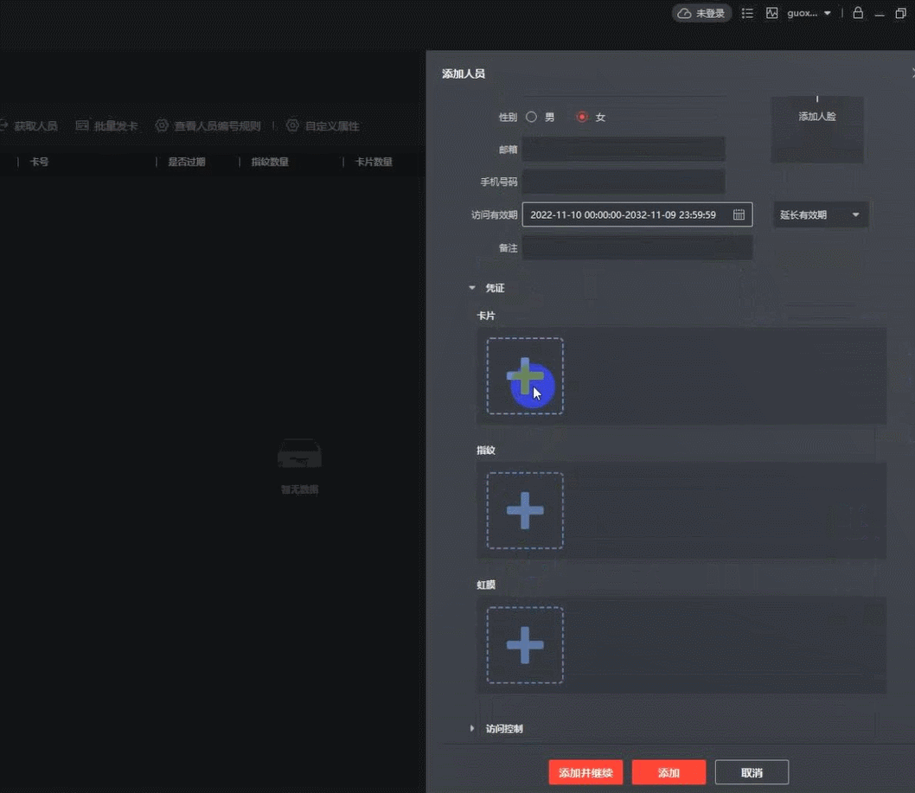Click 查看人员编号规则 in the toolbar

pos(208,125)
